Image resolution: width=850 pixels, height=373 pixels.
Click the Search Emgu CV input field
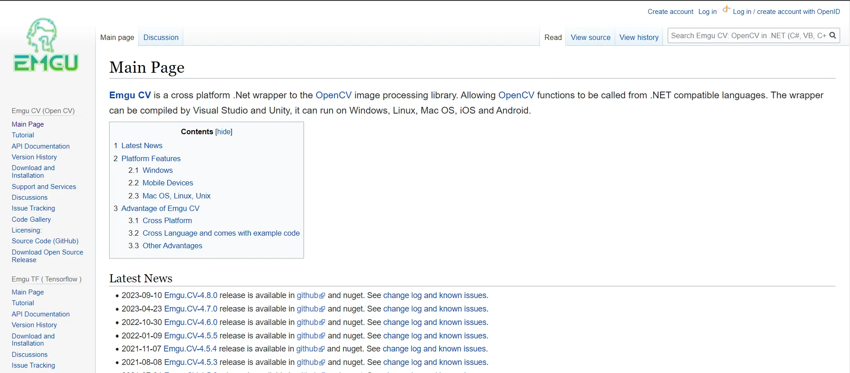click(x=748, y=35)
